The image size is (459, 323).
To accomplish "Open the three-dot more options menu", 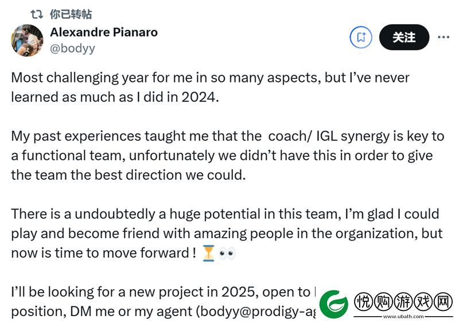I will (x=444, y=37).
